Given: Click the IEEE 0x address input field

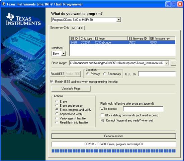Looking at the screenshot, I should tap(157, 74).
